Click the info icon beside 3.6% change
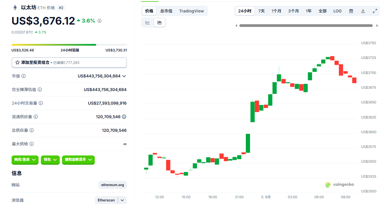 99,21
